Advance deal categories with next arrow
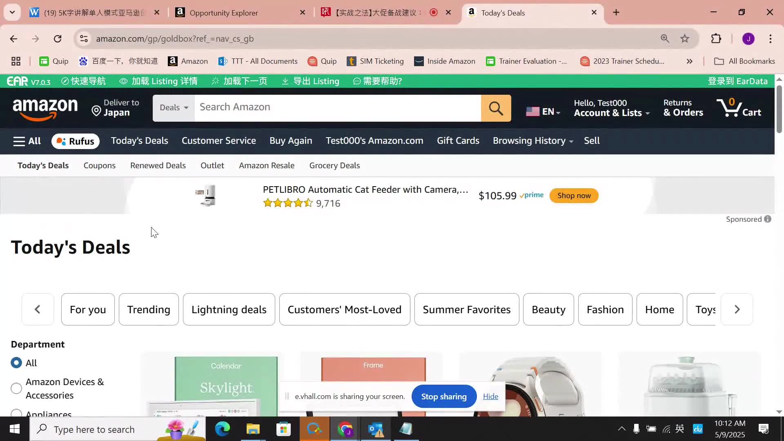Image resolution: width=784 pixels, height=441 pixels. [737, 310]
